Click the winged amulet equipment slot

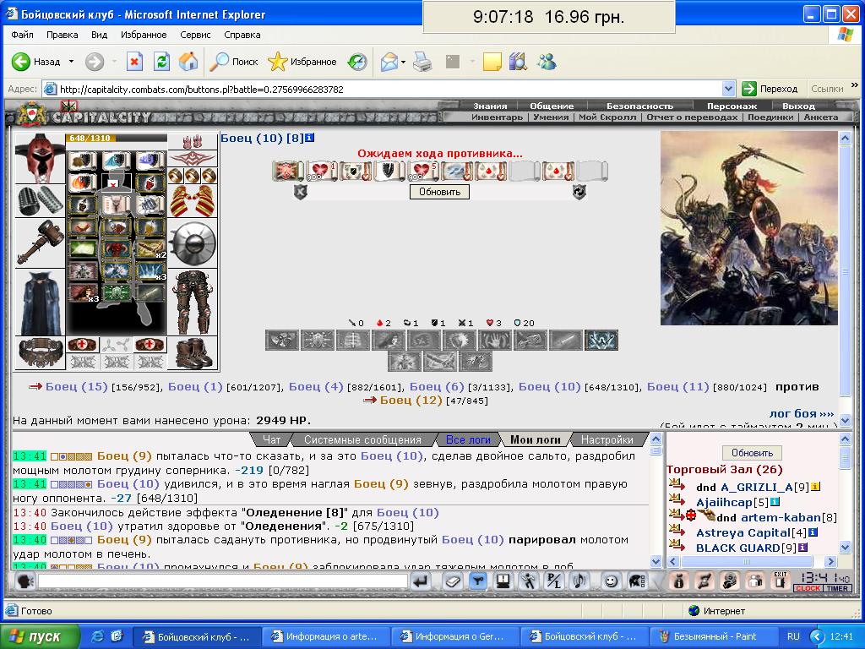[x=193, y=159]
